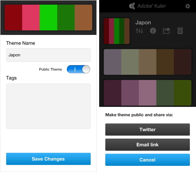This screenshot has width=196, height=172.
Task: Delete the Japon theme with trash icon
Action: click(x=180, y=31)
